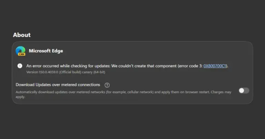The height and width of the screenshot is (139, 265).
Task: Click the Download Updates over metered connections label
Action: (58, 85)
